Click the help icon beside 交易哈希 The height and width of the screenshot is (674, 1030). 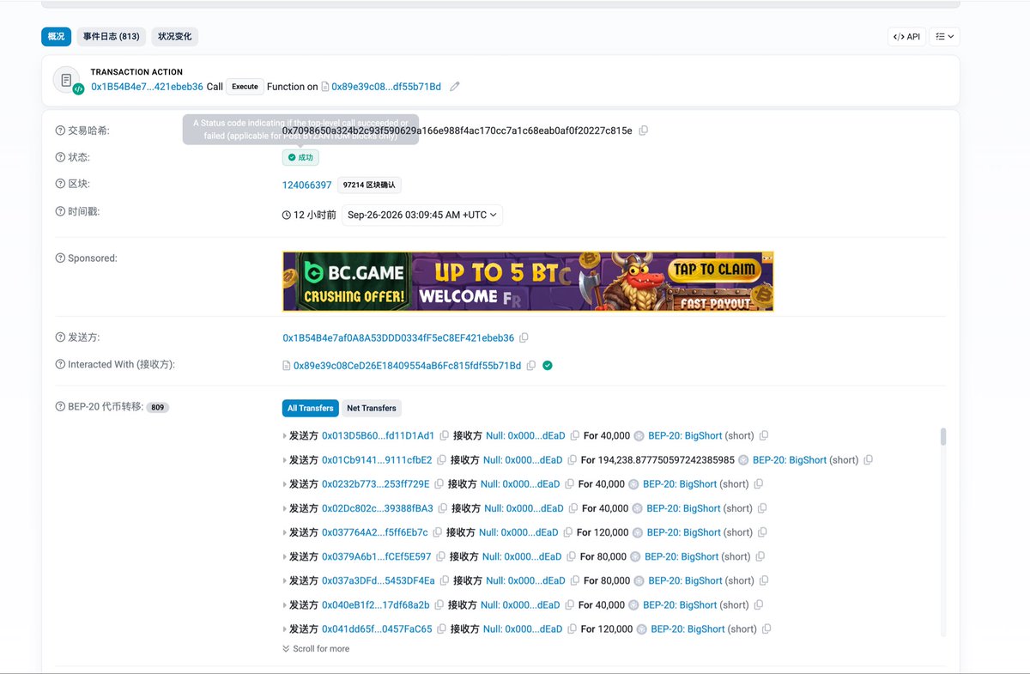60,131
